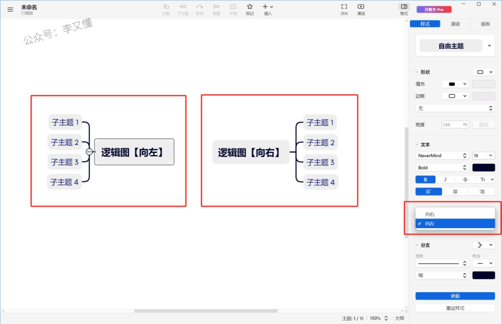The height and width of the screenshot is (324, 502).
Task: Expand the 自由主题 topic style dropdown
Action: coord(489,46)
